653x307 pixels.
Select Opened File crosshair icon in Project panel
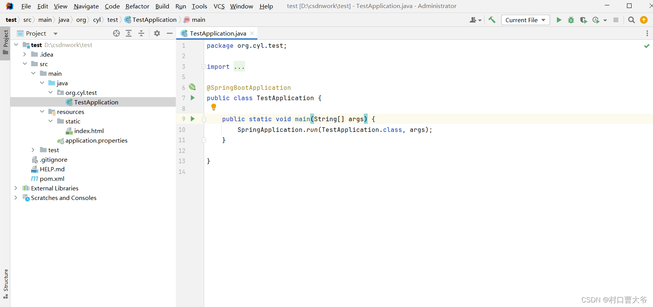(116, 33)
